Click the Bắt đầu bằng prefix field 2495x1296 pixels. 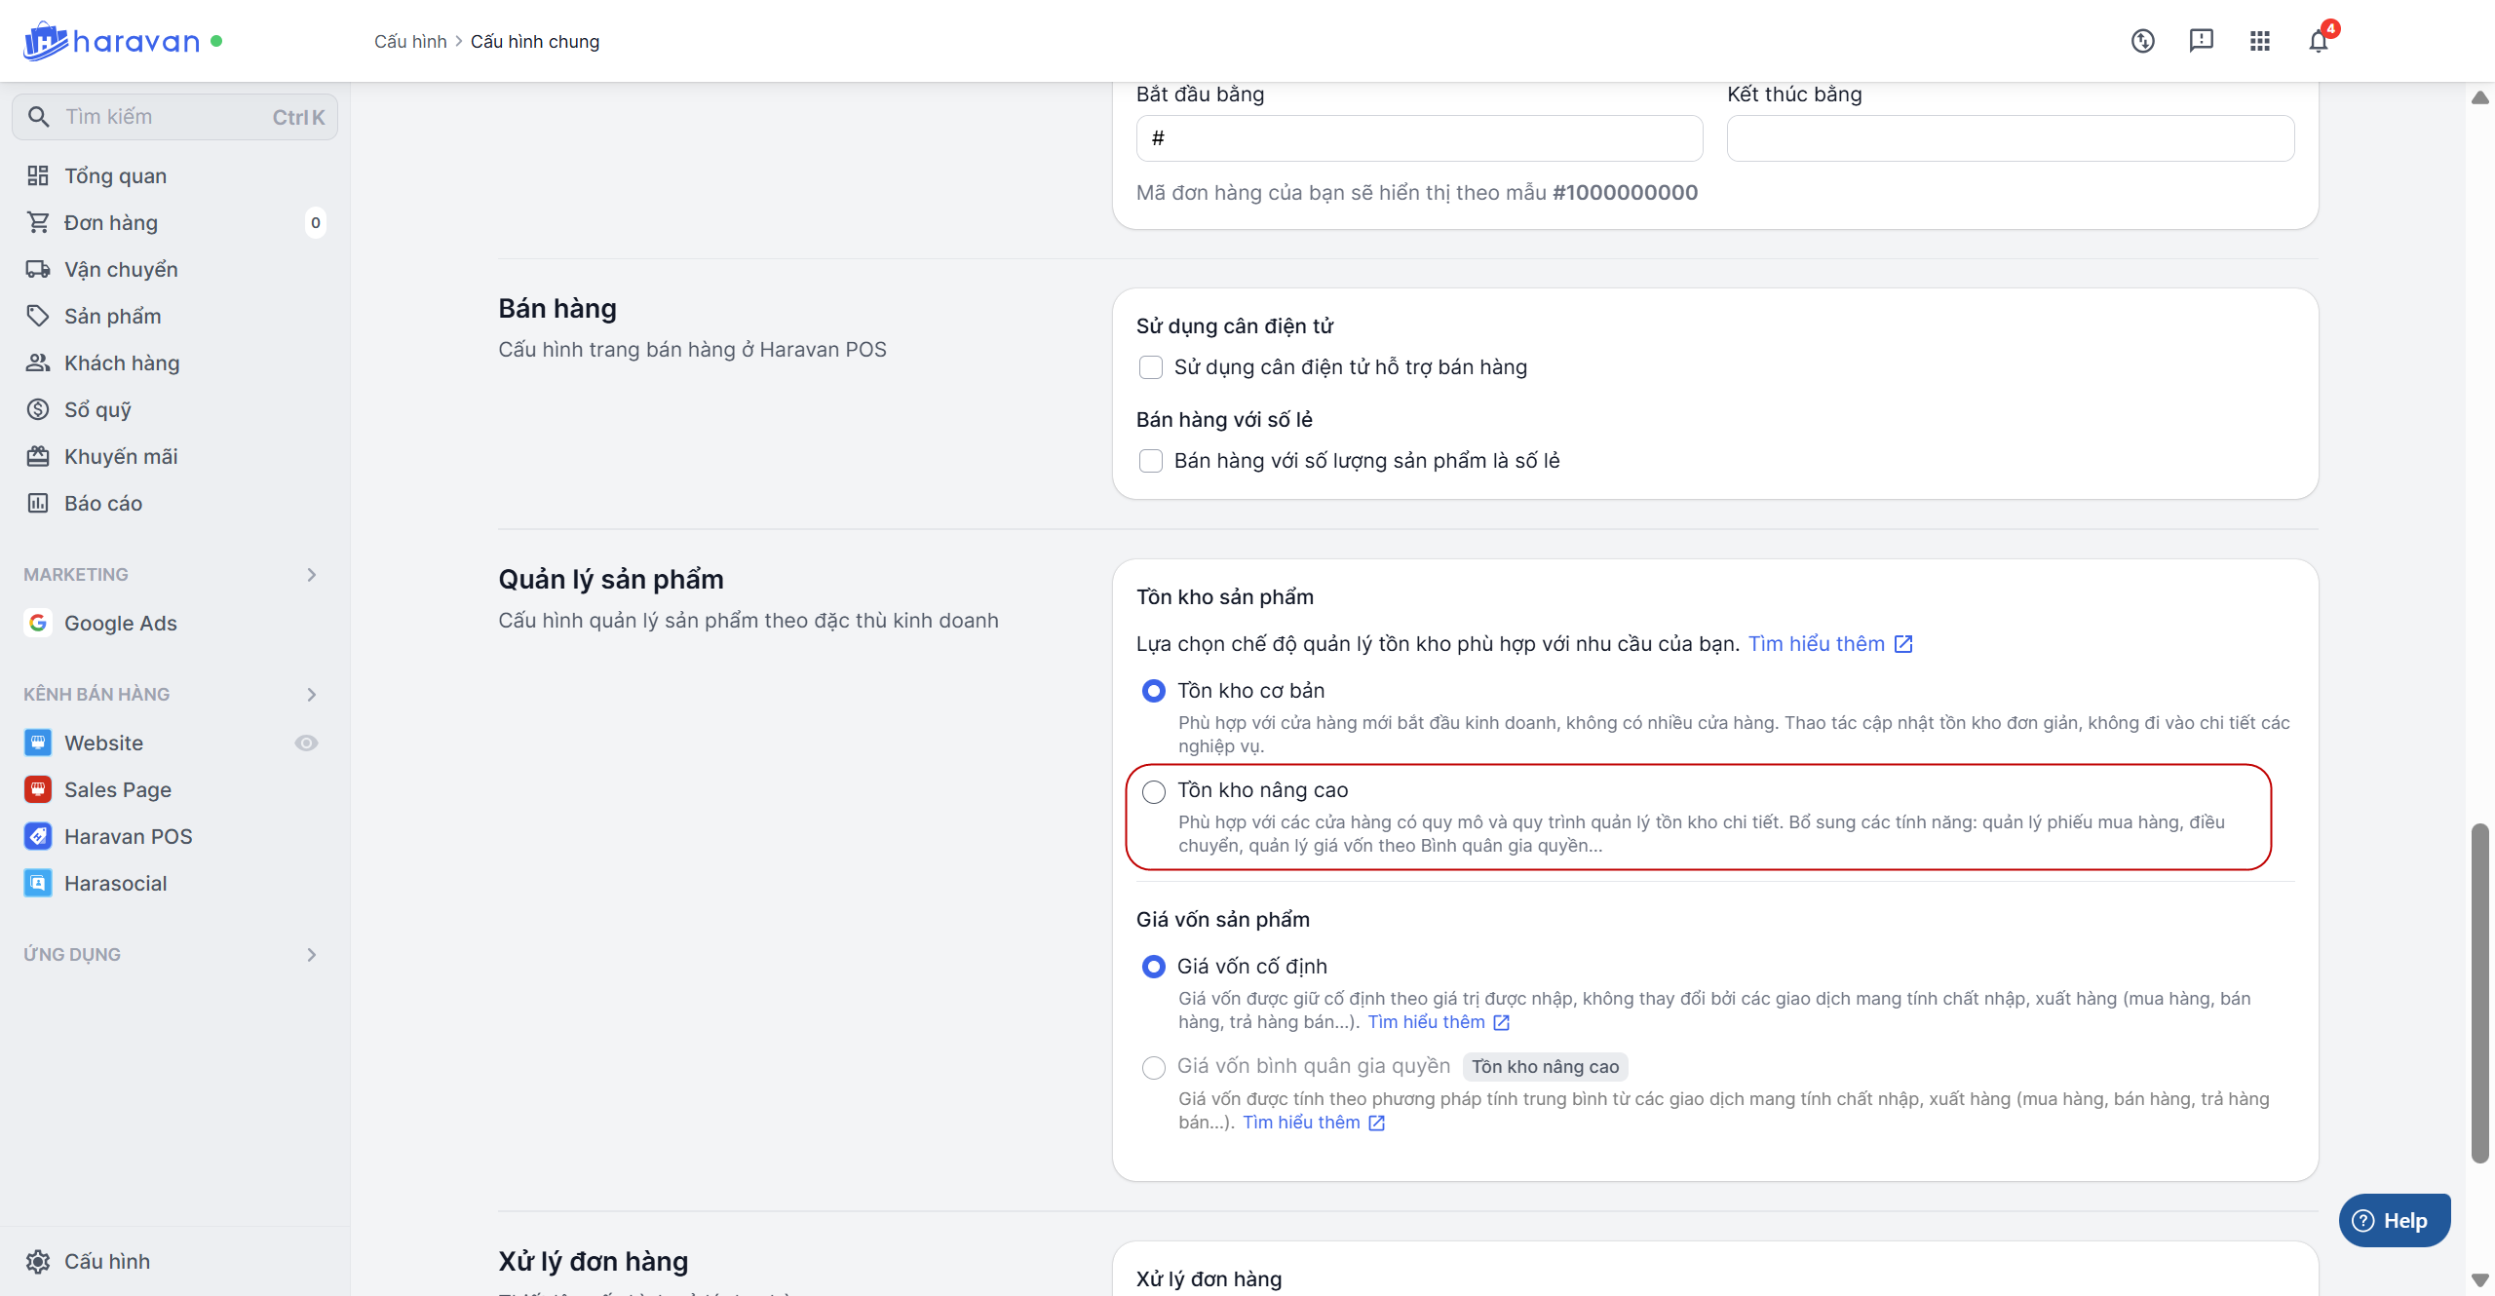[1419, 138]
